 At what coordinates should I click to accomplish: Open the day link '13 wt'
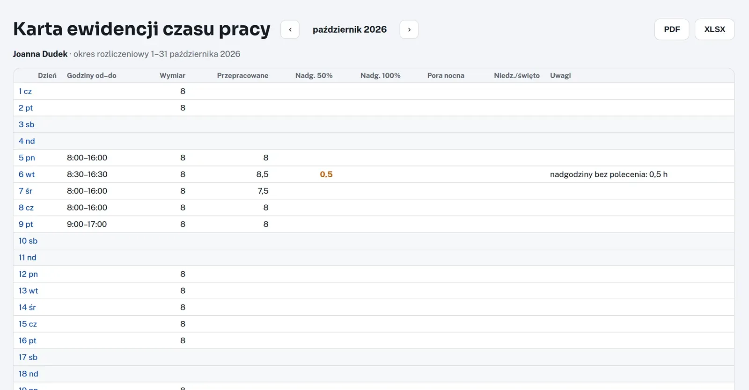(x=29, y=290)
